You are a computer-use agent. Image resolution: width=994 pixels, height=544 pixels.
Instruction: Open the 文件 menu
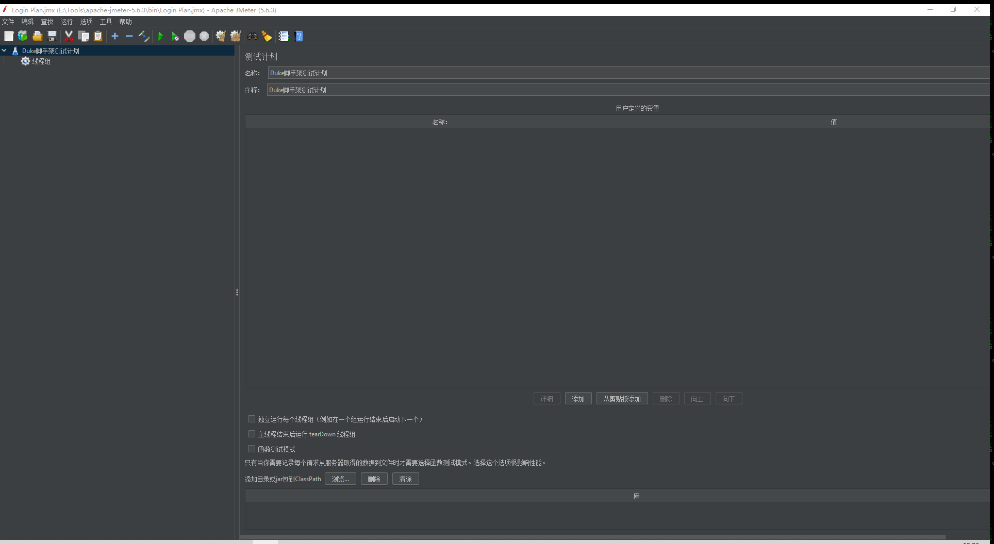pos(8,22)
